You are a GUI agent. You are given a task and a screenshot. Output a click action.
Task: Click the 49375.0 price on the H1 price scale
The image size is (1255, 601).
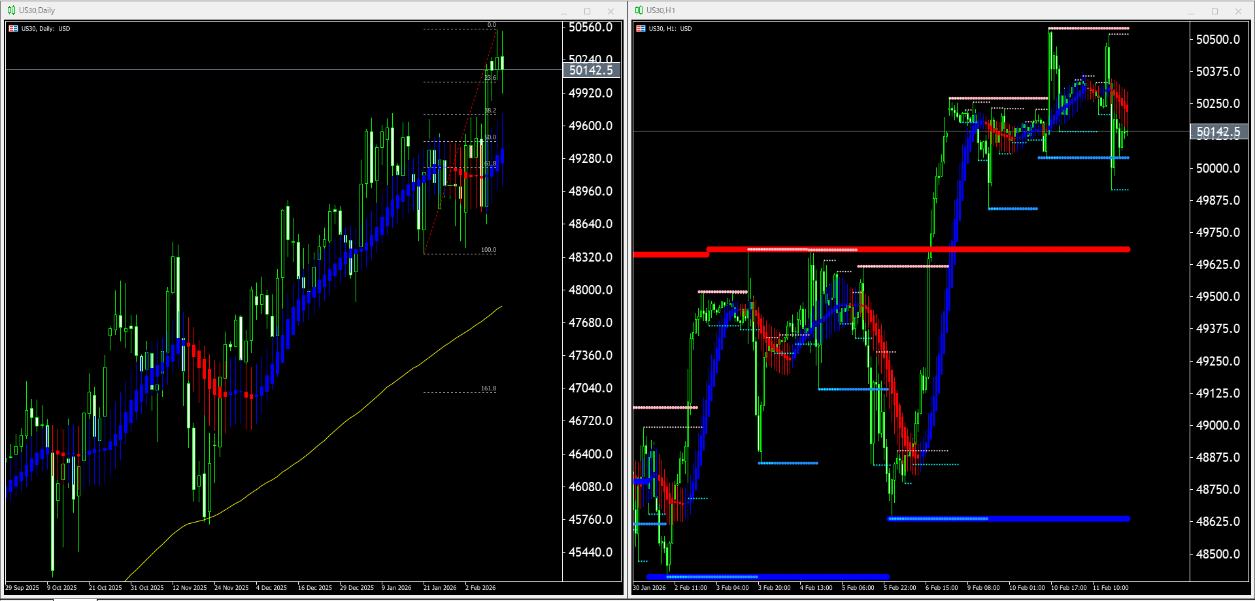click(x=1218, y=328)
